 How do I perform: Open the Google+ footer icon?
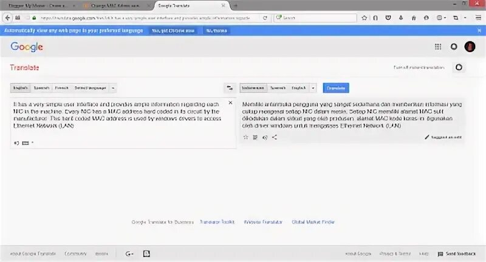[129, 254]
